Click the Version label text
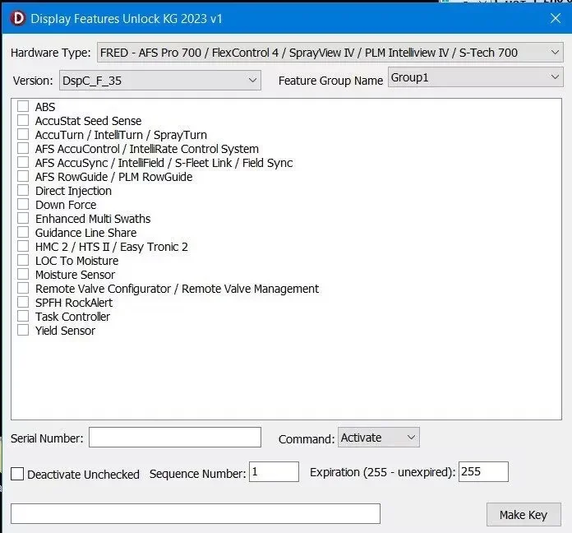 pyautogui.click(x=33, y=81)
